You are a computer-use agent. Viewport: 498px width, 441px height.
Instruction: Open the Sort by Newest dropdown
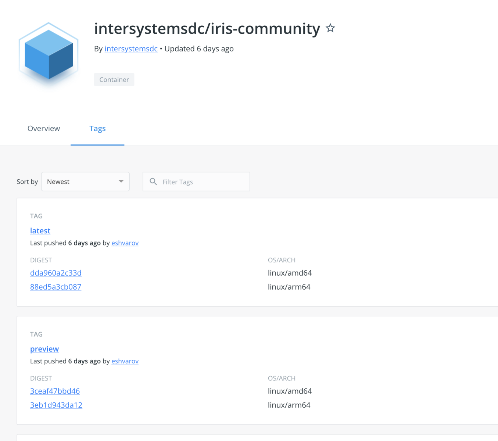(x=85, y=182)
